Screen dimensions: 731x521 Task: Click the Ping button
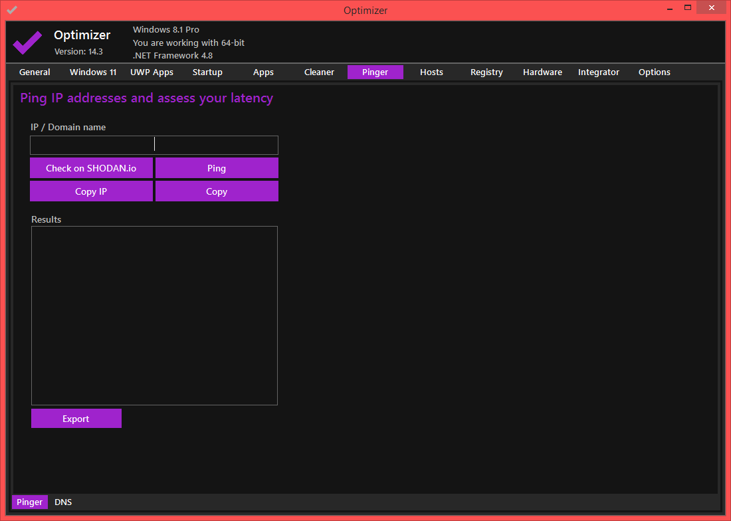tap(217, 168)
